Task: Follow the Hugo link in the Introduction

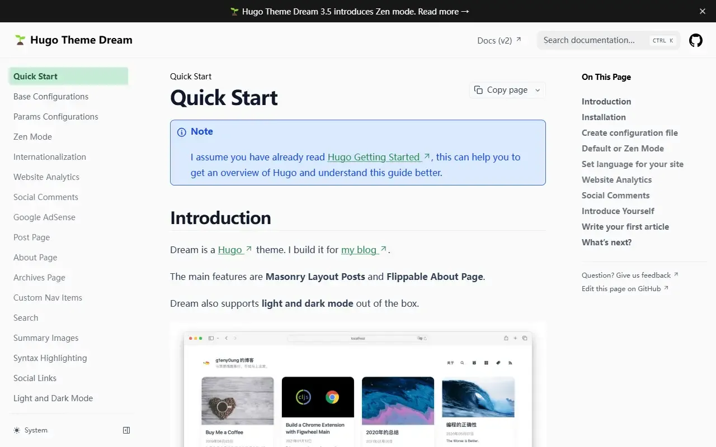Action: [235, 250]
